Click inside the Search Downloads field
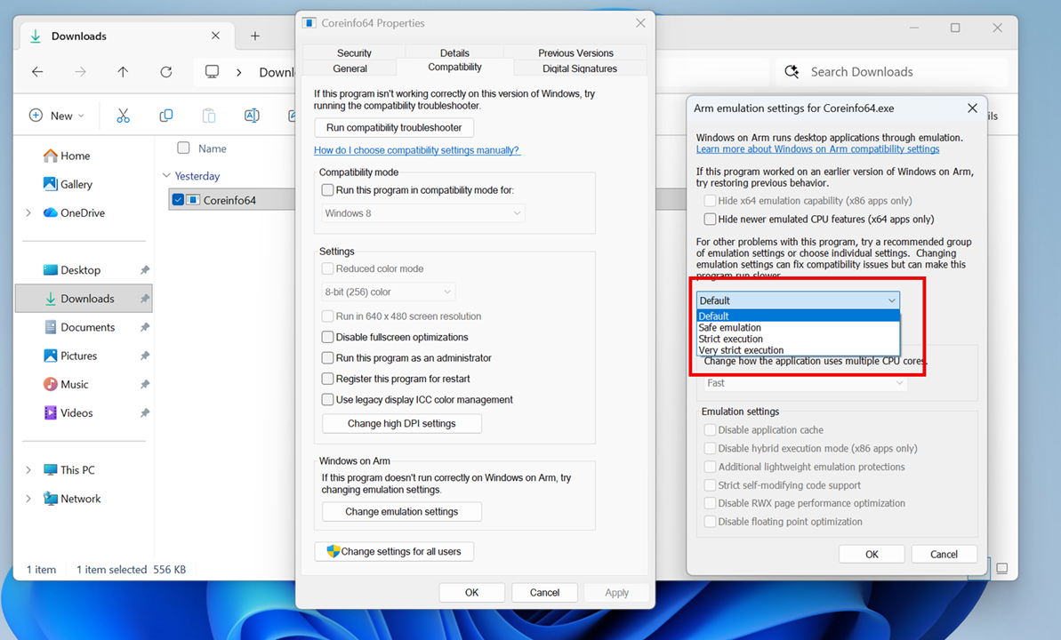1061x640 pixels. coord(859,71)
